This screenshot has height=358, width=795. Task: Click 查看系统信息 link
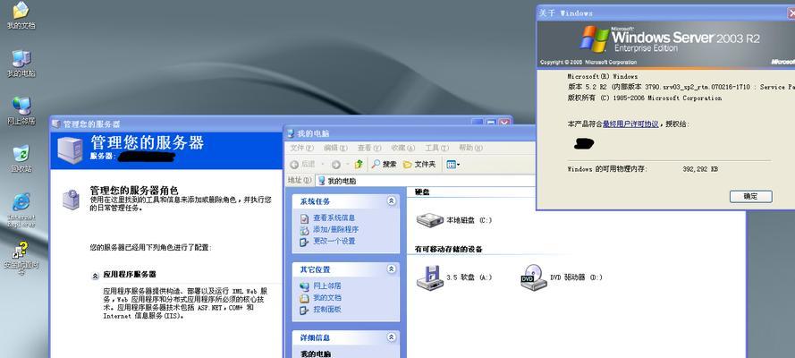click(x=334, y=218)
